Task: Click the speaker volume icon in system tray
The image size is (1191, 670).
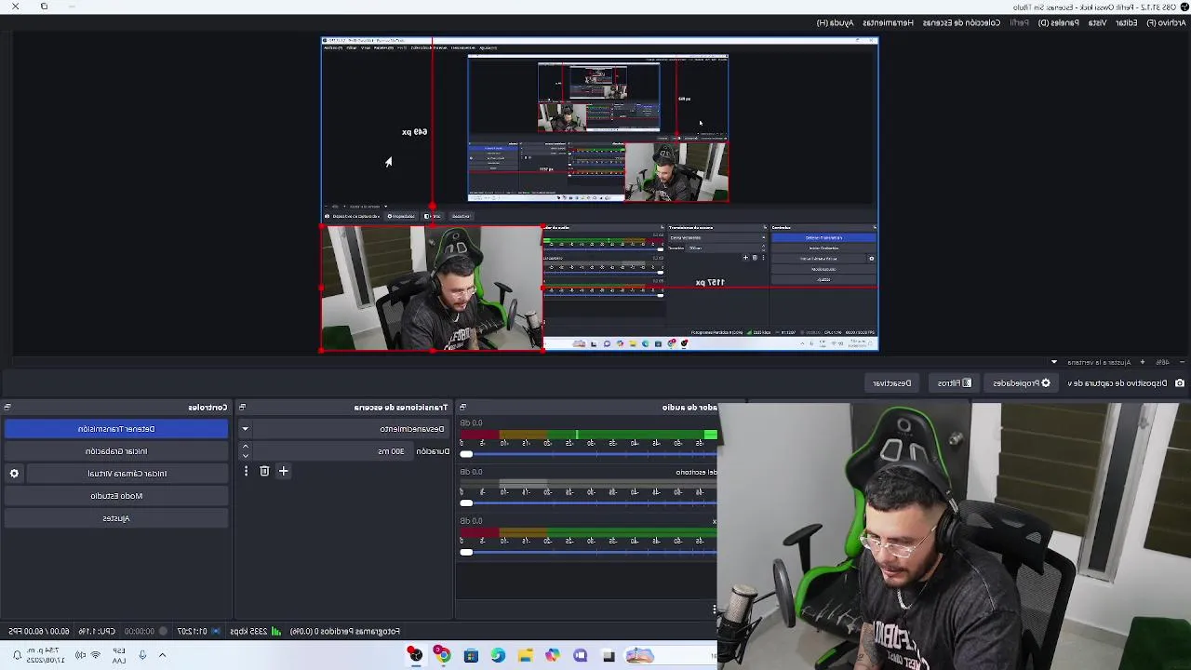Action: coord(80,655)
